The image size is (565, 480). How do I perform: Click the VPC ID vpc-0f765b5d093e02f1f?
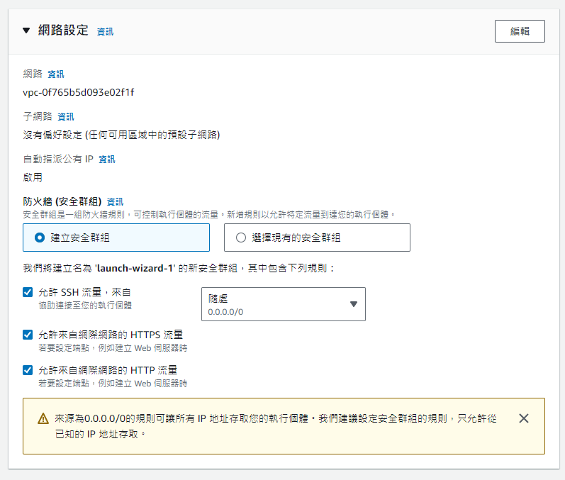point(78,93)
